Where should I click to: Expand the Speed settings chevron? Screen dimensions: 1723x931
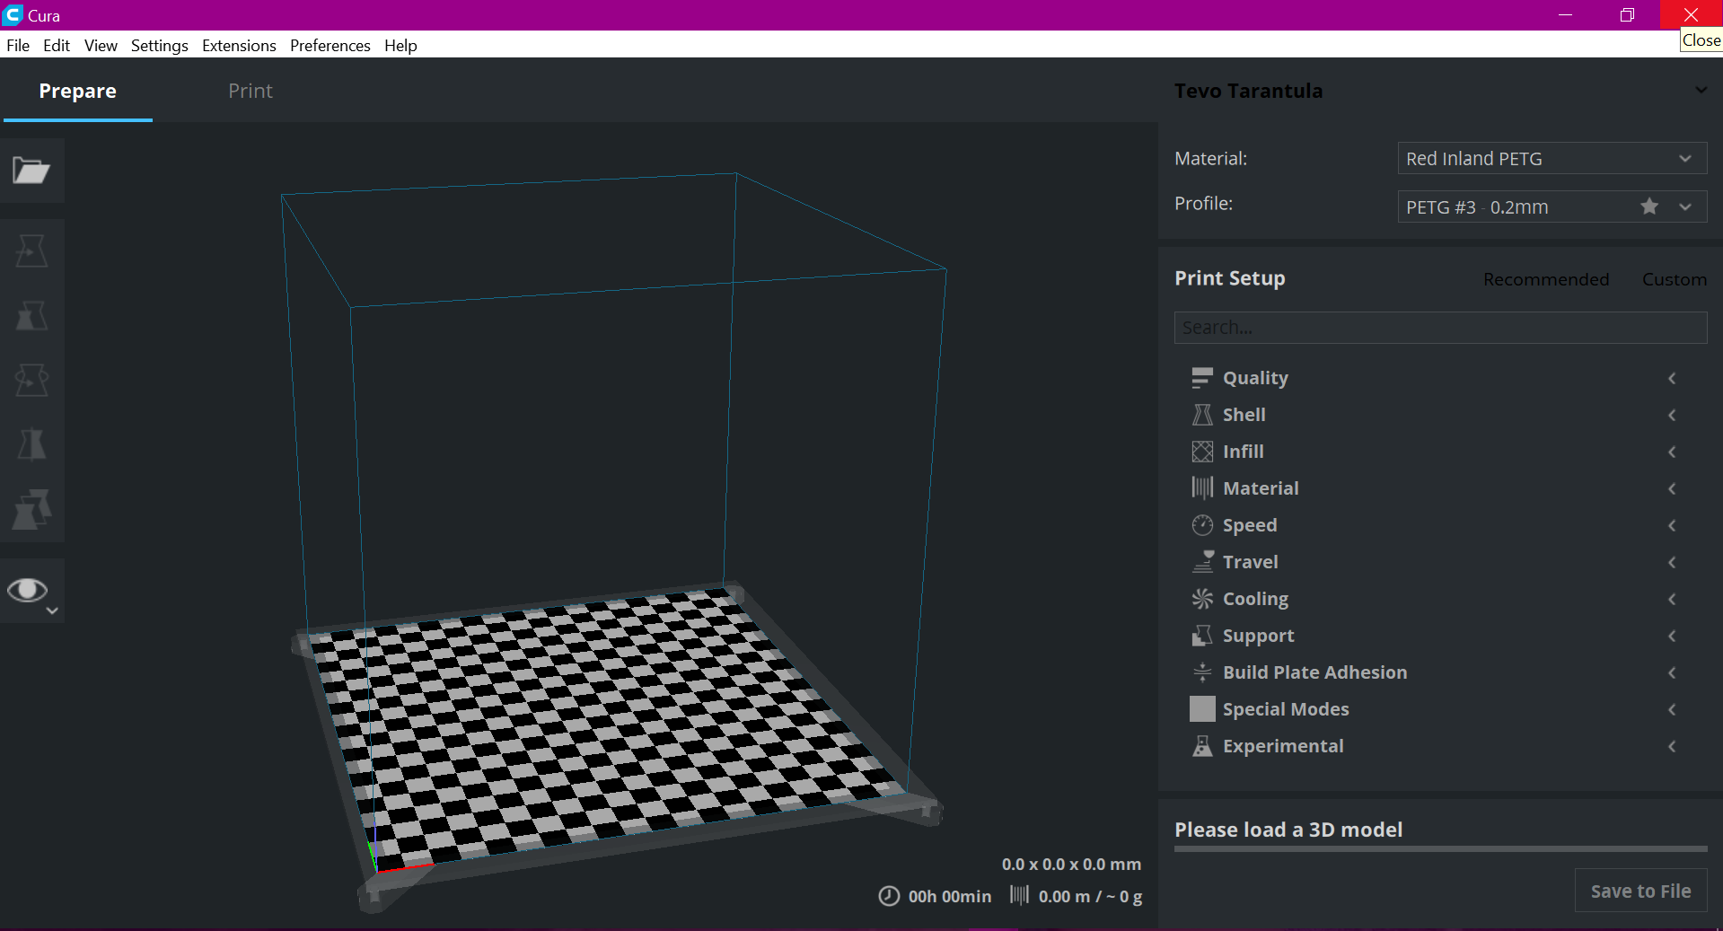tap(1672, 525)
